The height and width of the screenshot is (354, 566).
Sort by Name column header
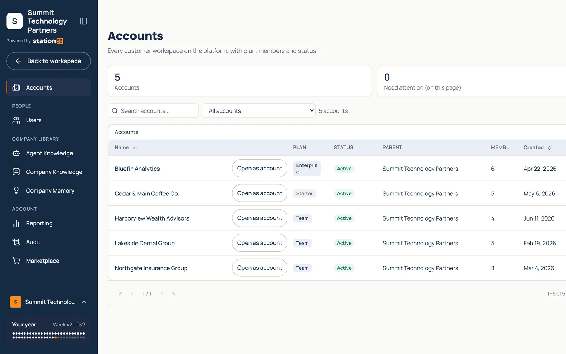(126, 148)
